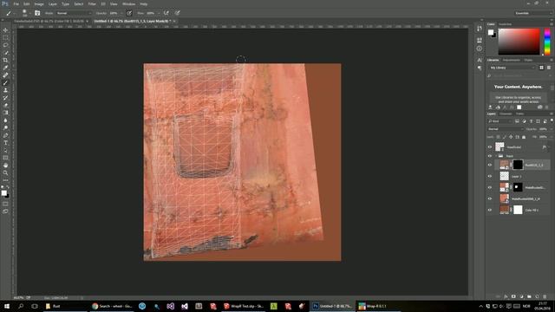555x312 pixels.
Task: Open the brush Opacity slider dropdown
Action: coord(121,13)
